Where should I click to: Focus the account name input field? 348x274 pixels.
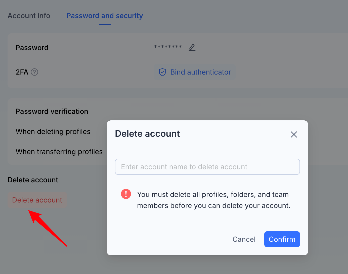(207, 167)
